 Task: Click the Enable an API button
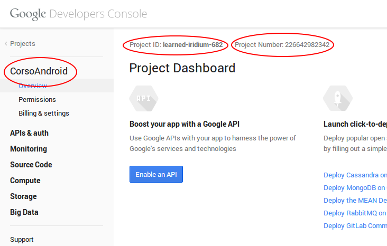[x=156, y=174]
